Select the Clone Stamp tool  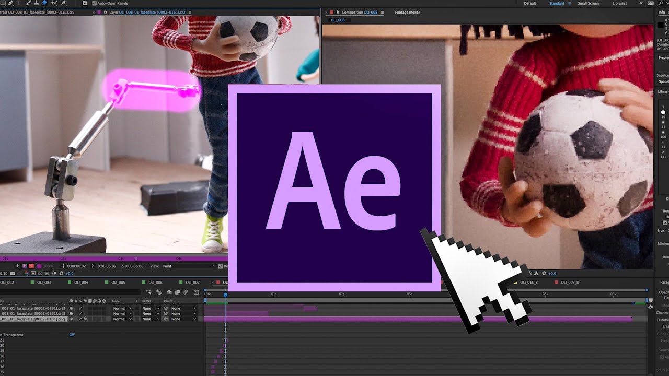coord(37,3)
